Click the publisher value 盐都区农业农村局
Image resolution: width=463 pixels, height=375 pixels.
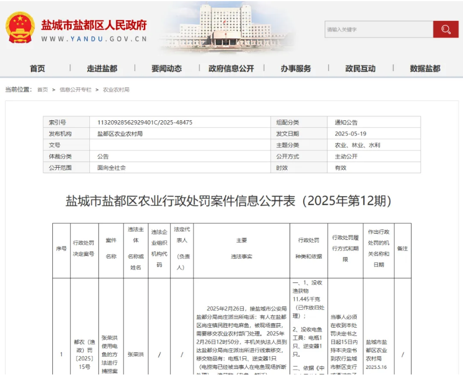tap(120, 134)
